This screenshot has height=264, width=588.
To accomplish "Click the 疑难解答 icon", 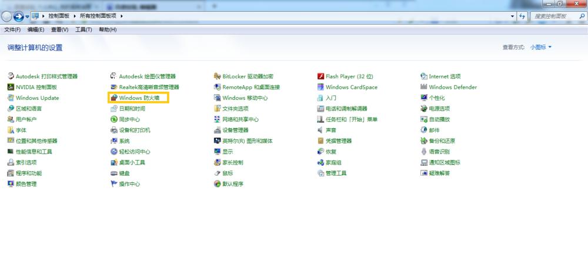I will [x=424, y=173].
